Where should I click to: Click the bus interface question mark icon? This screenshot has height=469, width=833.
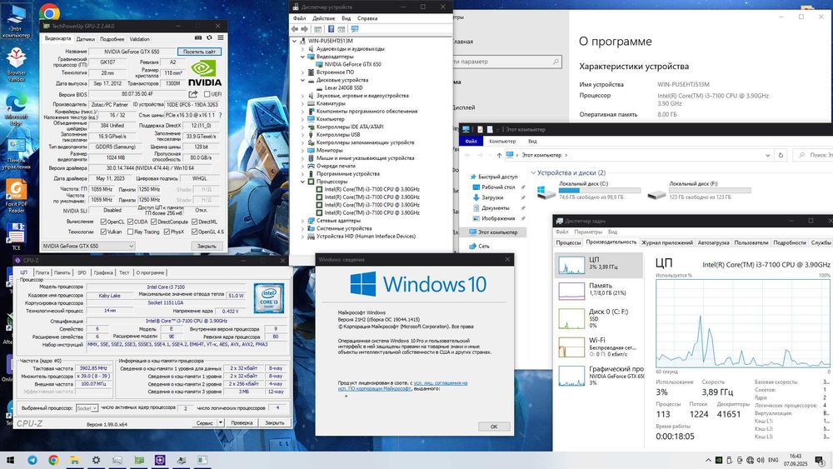pos(221,115)
